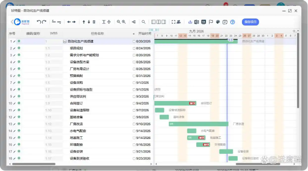This screenshot has height=171, width=308.
Task: Indent task with right arrow
Action: tap(74, 22)
